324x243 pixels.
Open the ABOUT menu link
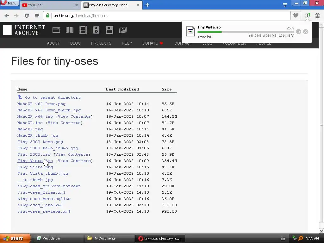click(x=53, y=43)
